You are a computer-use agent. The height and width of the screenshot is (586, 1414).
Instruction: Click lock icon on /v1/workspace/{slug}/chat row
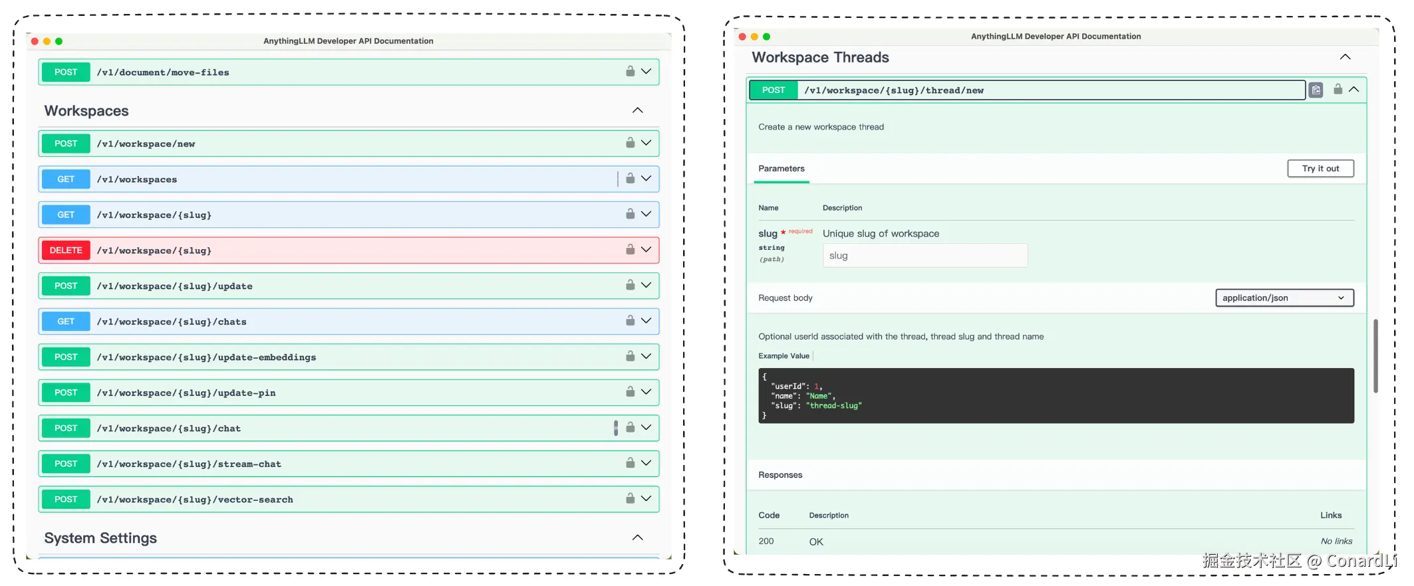pos(630,427)
